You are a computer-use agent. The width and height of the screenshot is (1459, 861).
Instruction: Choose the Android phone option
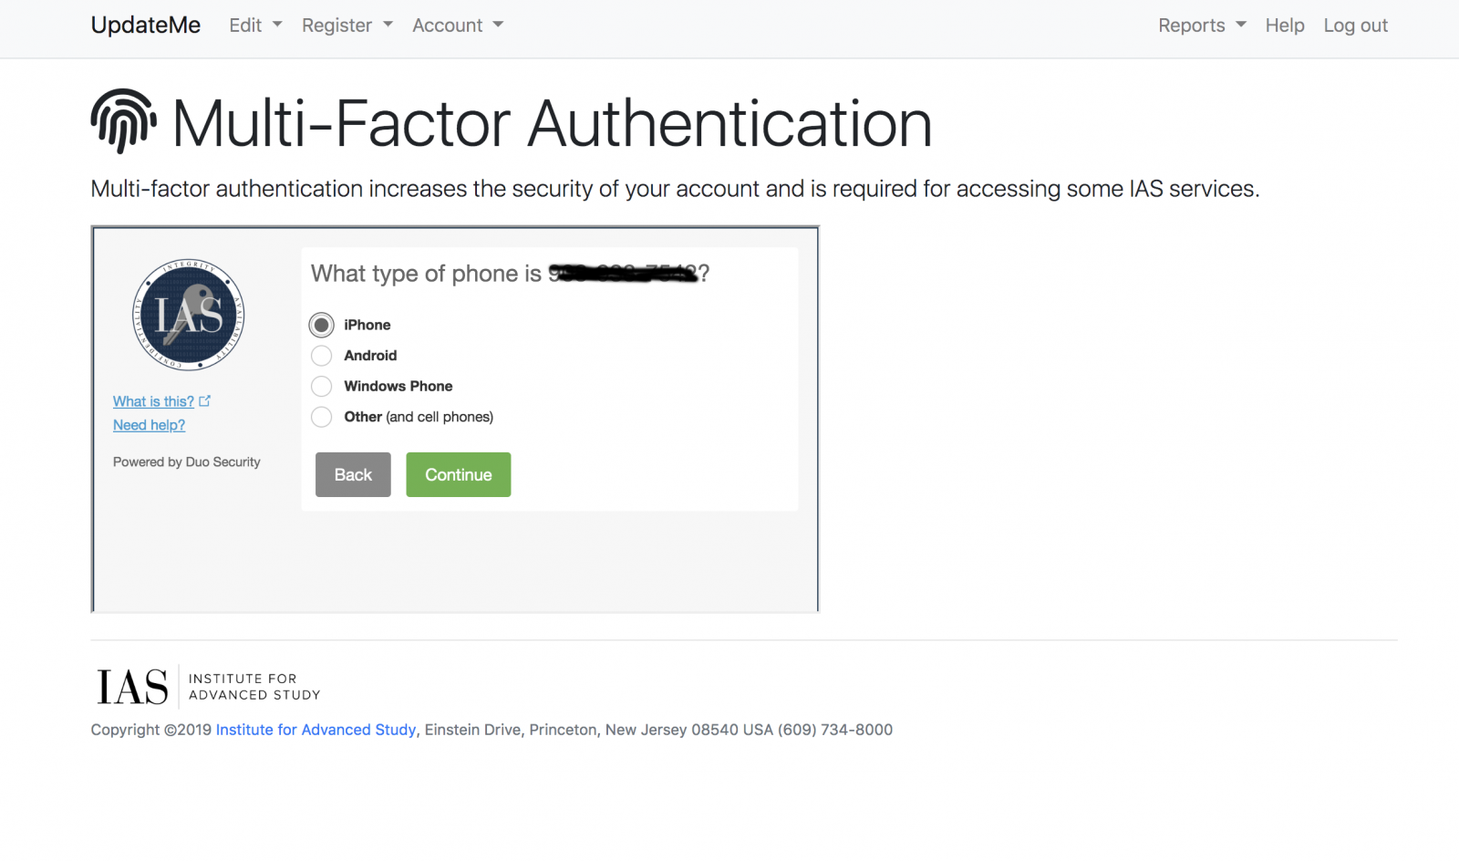pyautogui.click(x=322, y=356)
